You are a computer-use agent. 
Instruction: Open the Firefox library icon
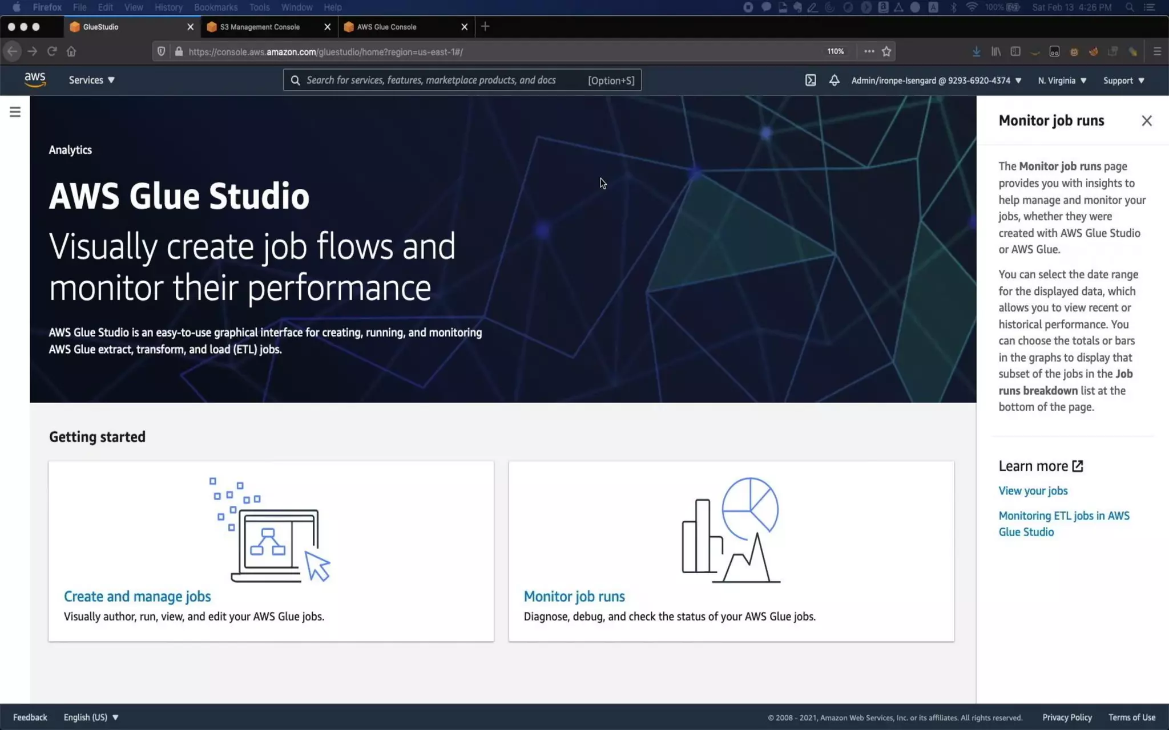996,51
